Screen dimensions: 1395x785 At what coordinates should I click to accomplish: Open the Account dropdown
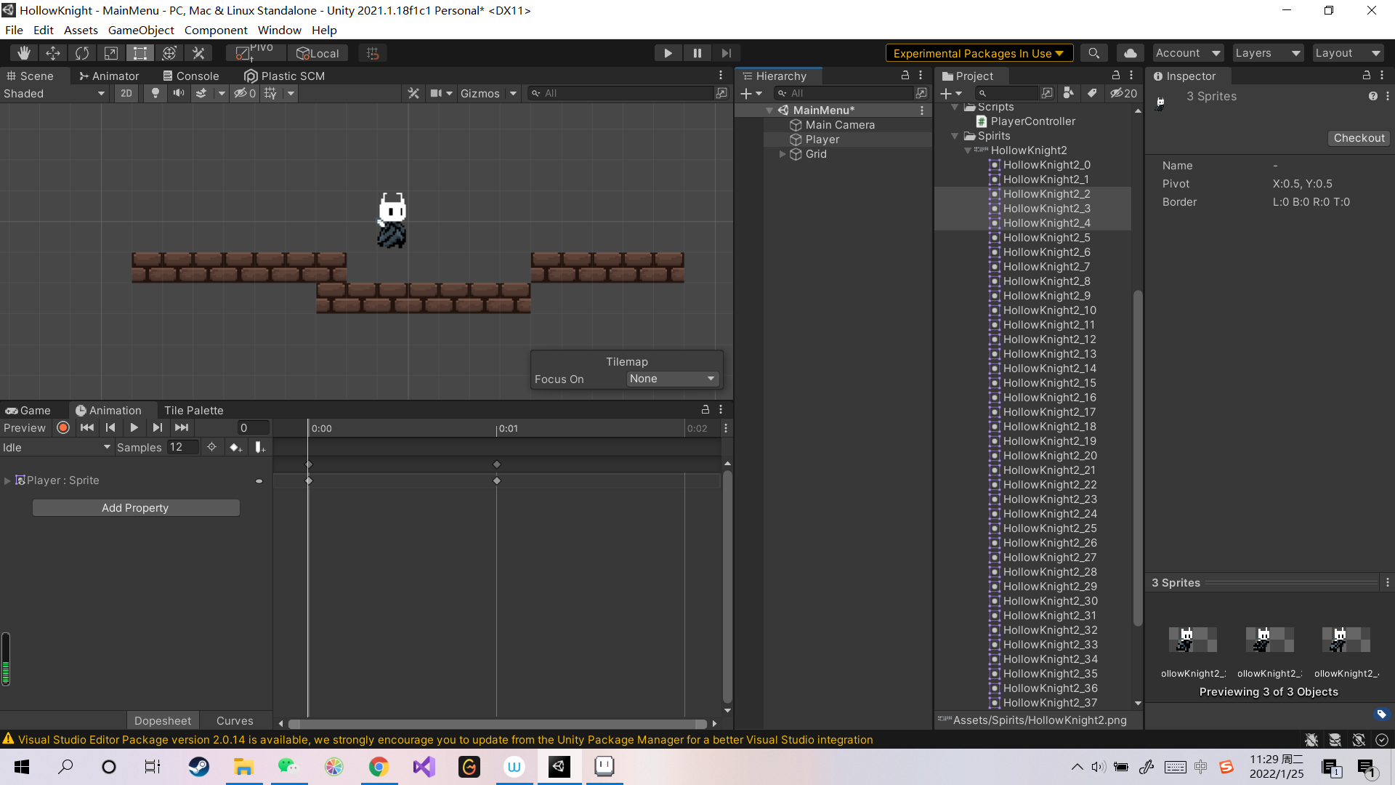(x=1188, y=53)
